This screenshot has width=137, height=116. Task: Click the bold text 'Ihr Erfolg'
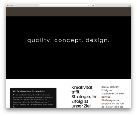[x=110, y=89]
